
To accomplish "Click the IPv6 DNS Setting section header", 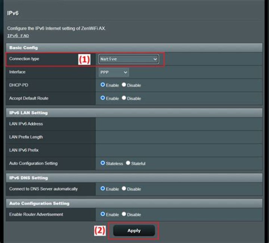I will point(134,178).
